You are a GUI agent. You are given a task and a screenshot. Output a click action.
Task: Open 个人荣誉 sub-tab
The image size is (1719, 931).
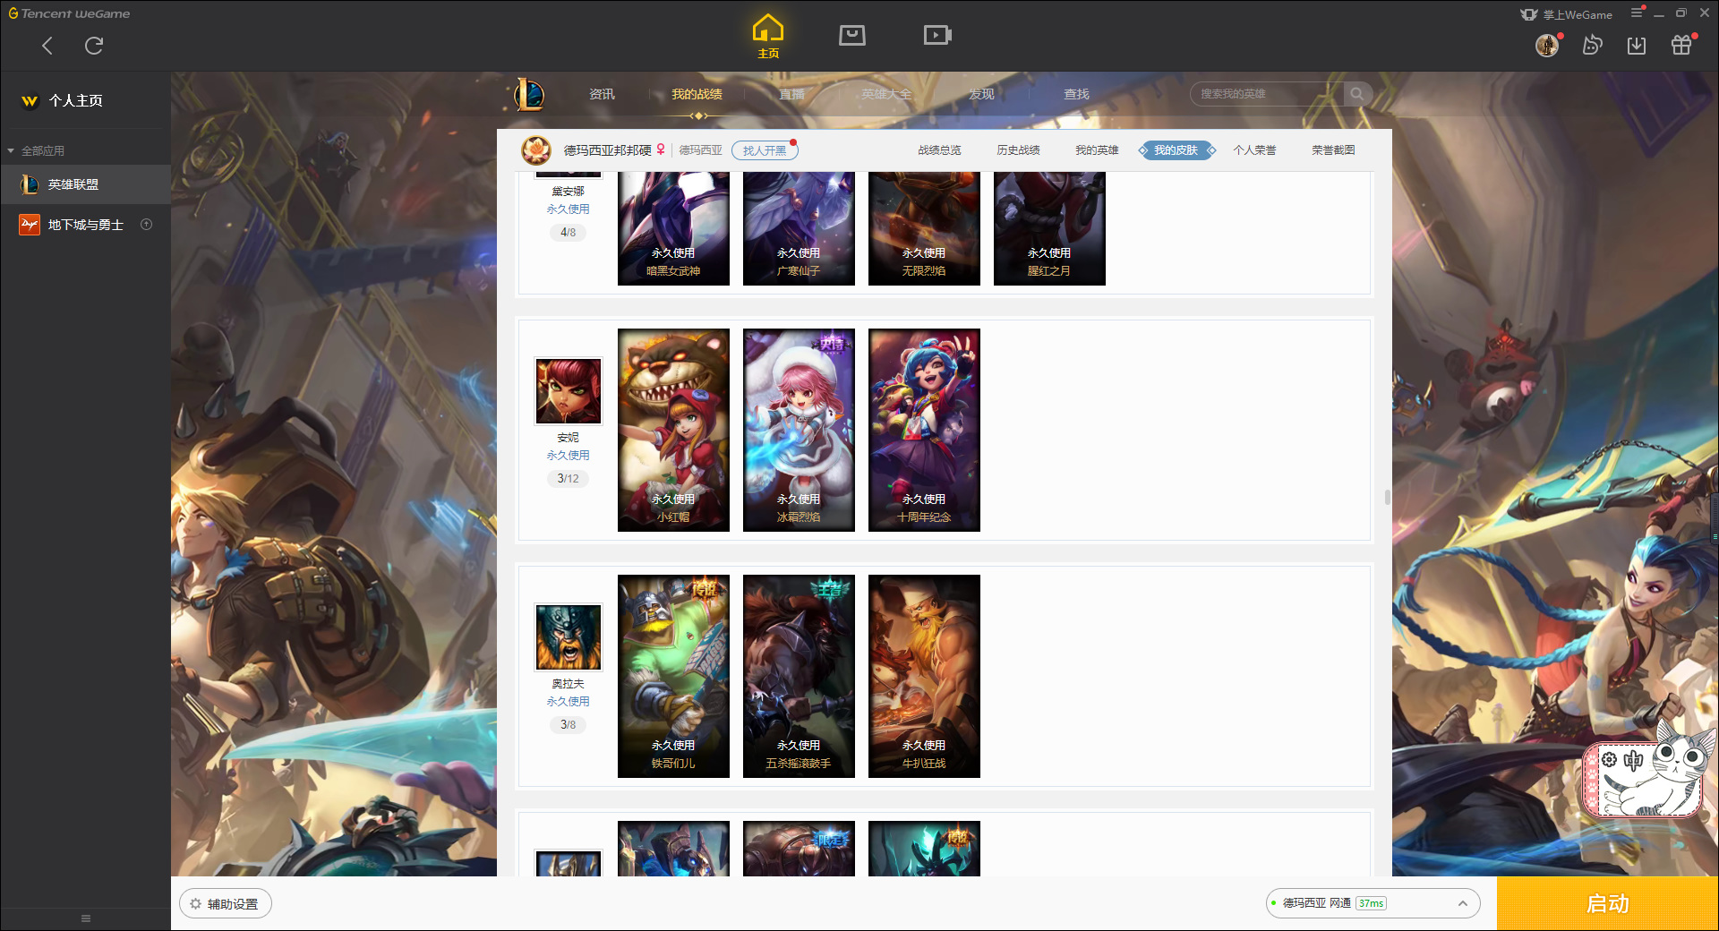pyautogui.click(x=1254, y=150)
